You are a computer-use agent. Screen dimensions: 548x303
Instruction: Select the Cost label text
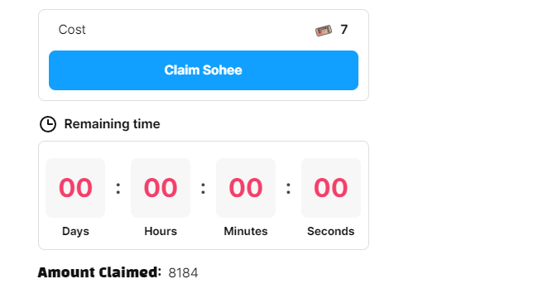[x=72, y=30]
